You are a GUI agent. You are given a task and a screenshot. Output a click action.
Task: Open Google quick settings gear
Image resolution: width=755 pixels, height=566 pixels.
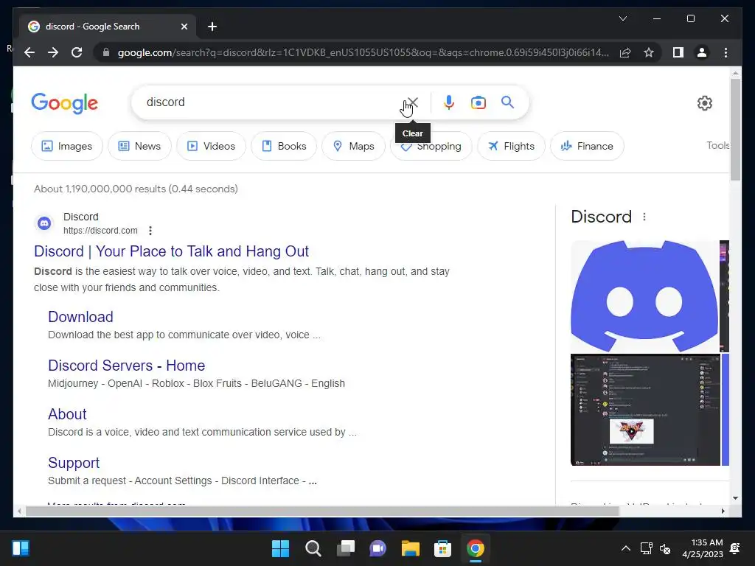click(x=704, y=103)
